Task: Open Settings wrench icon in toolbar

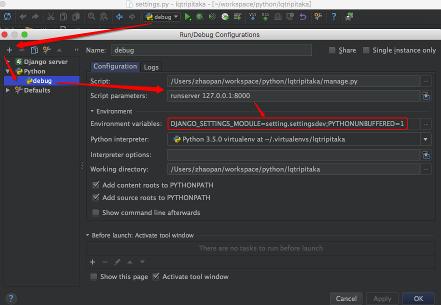Action: click(x=318, y=17)
